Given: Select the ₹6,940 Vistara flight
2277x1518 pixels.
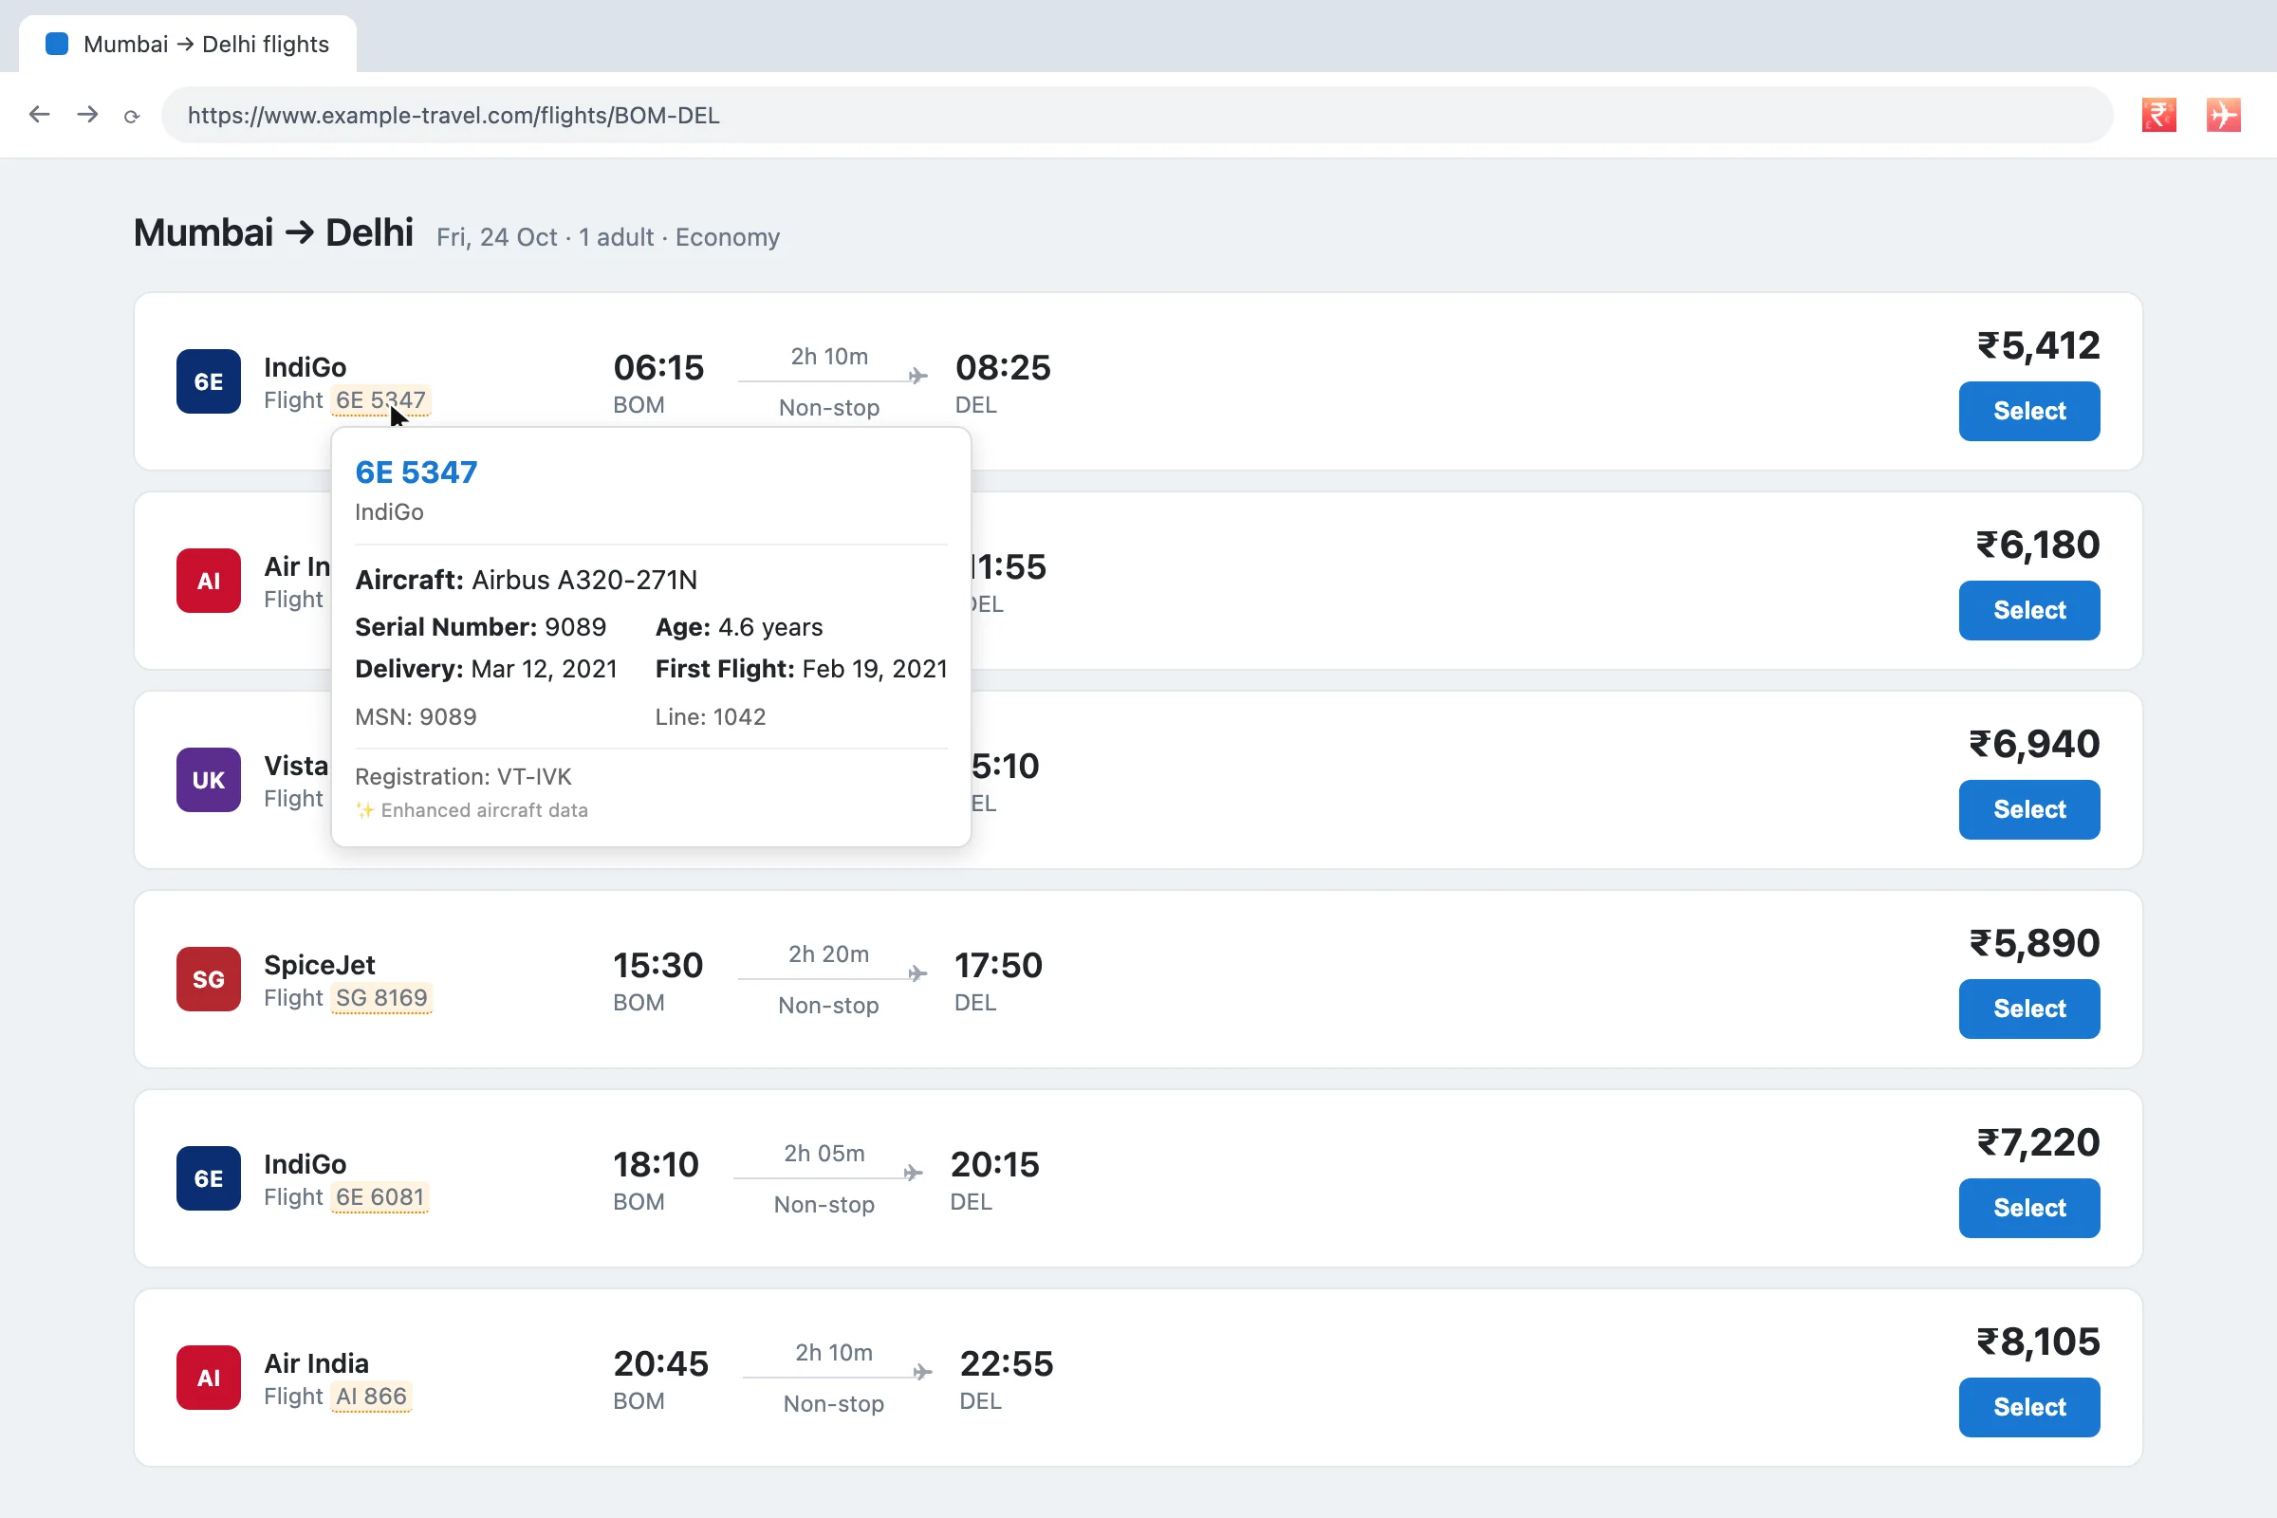Looking at the screenshot, I should (x=2029, y=810).
